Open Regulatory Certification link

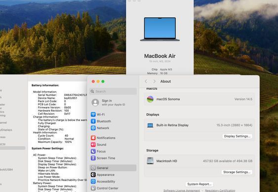[x=220, y=191]
